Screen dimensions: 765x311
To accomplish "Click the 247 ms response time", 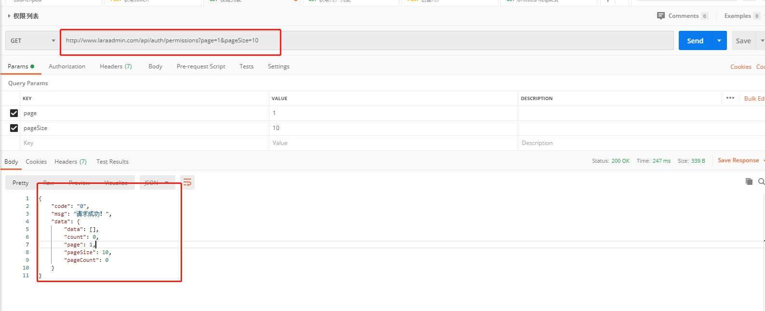I will [x=661, y=161].
